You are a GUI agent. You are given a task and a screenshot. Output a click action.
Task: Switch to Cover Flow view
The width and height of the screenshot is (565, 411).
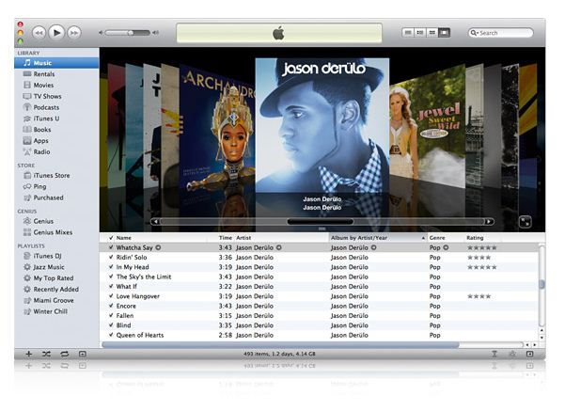tap(444, 33)
